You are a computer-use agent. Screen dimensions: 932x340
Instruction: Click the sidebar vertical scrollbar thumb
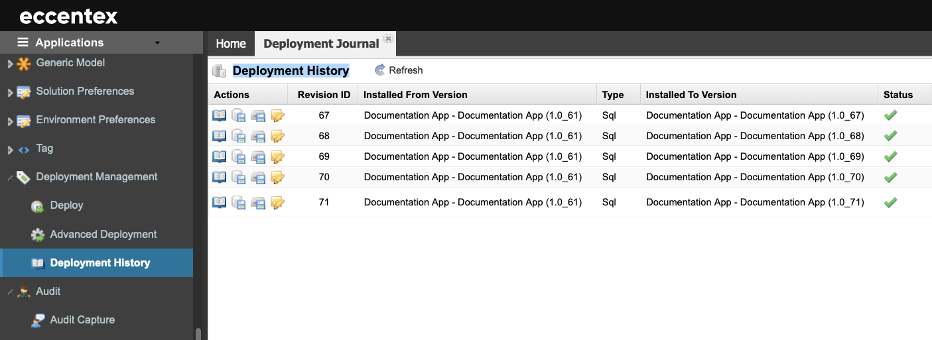(x=198, y=334)
